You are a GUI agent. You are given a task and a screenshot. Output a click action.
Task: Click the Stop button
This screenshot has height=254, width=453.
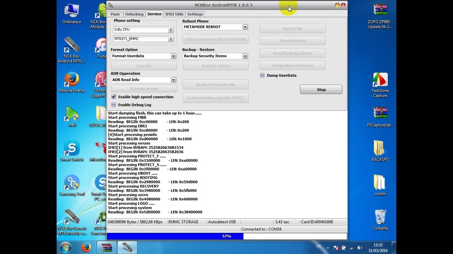(321, 90)
